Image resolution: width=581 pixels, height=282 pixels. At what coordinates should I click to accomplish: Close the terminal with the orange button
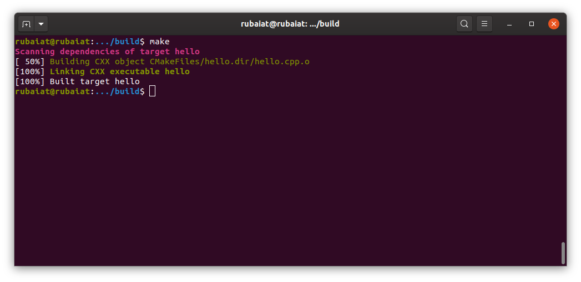coord(553,24)
